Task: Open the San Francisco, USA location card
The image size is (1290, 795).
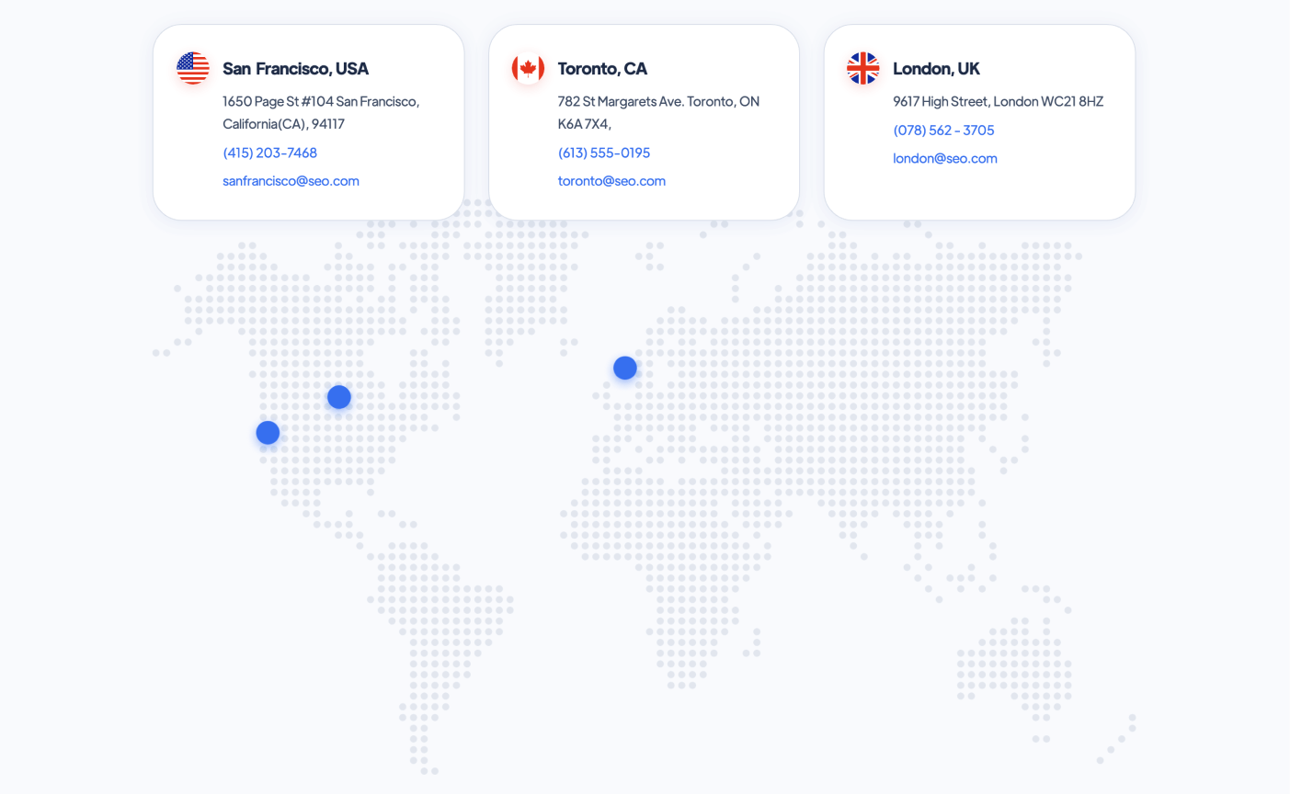Action: click(x=308, y=121)
